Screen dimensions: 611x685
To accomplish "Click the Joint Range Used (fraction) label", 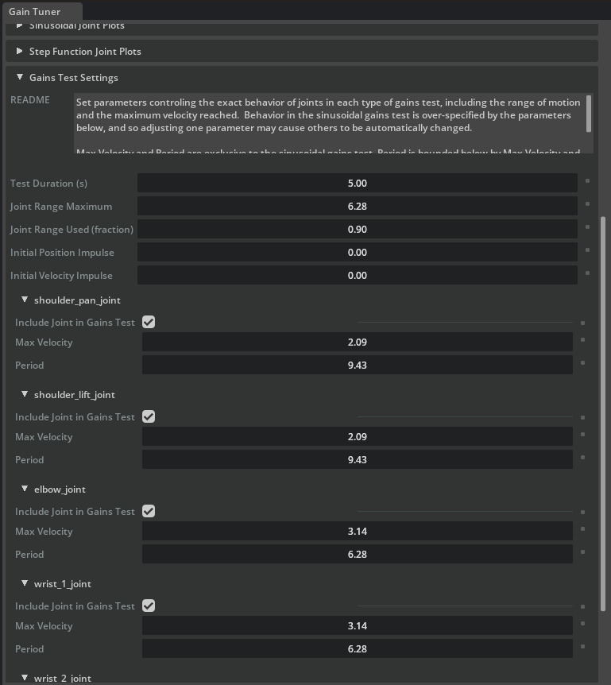I will click(72, 230).
